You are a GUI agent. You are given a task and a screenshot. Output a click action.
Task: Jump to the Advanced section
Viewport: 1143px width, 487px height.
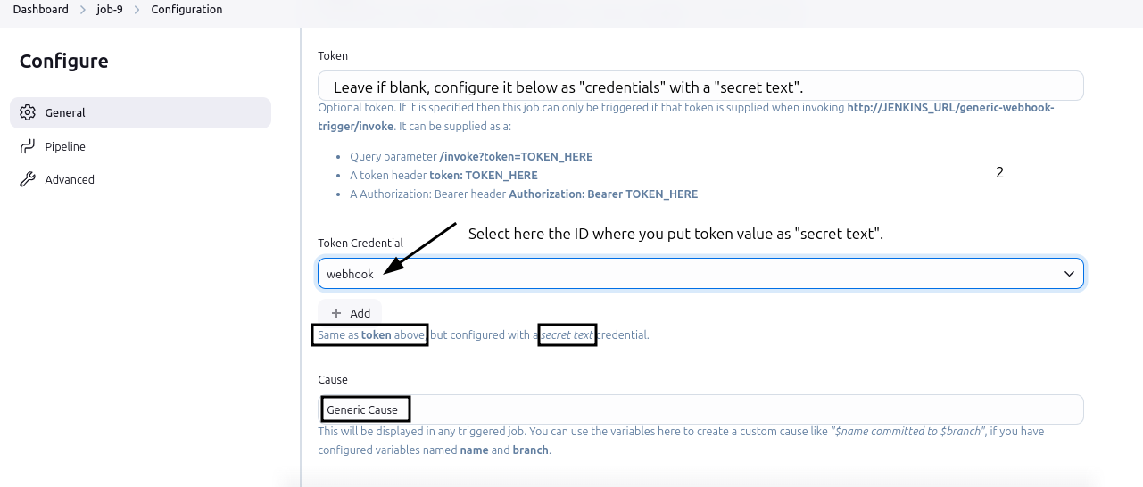pos(70,179)
